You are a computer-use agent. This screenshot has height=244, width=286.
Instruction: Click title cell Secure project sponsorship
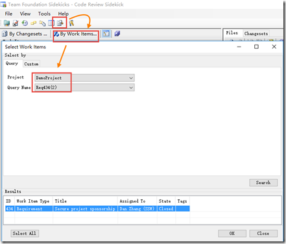(85, 208)
